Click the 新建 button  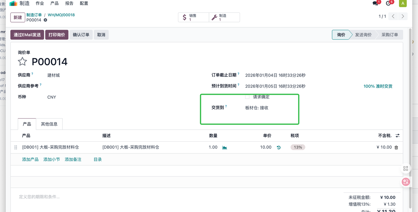click(x=18, y=18)
